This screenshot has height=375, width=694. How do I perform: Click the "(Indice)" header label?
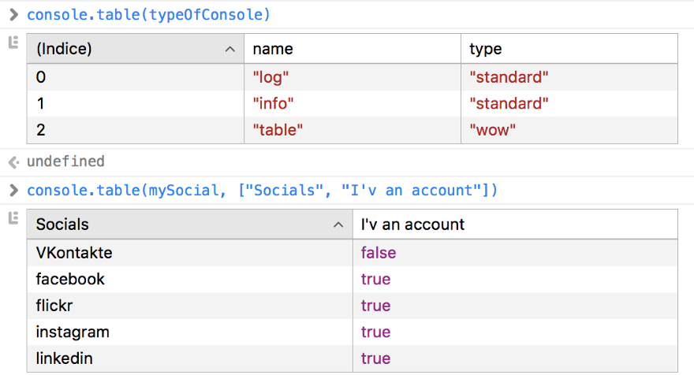(x=65, y=49)
